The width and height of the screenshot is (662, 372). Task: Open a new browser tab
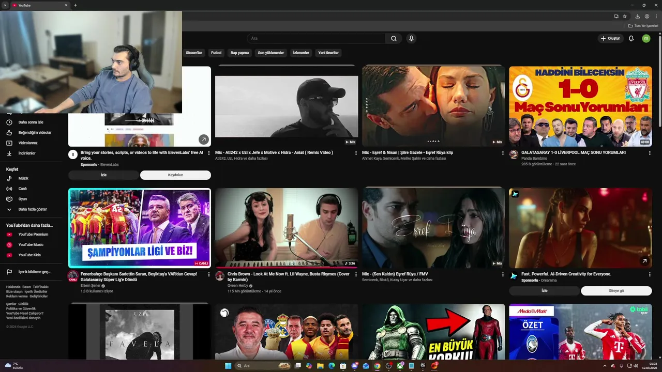pyautogui.click(x=76, y=5)
